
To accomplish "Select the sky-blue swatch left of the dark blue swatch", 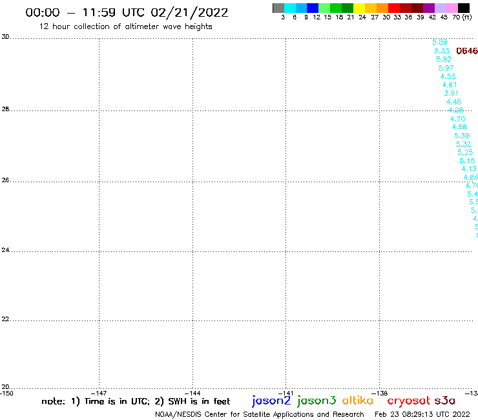I will (x=302, y=8).
